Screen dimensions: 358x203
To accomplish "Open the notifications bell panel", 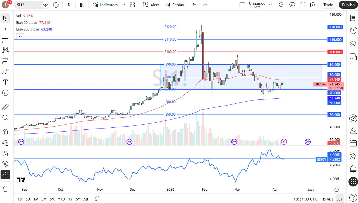I will tap(353, 169).
